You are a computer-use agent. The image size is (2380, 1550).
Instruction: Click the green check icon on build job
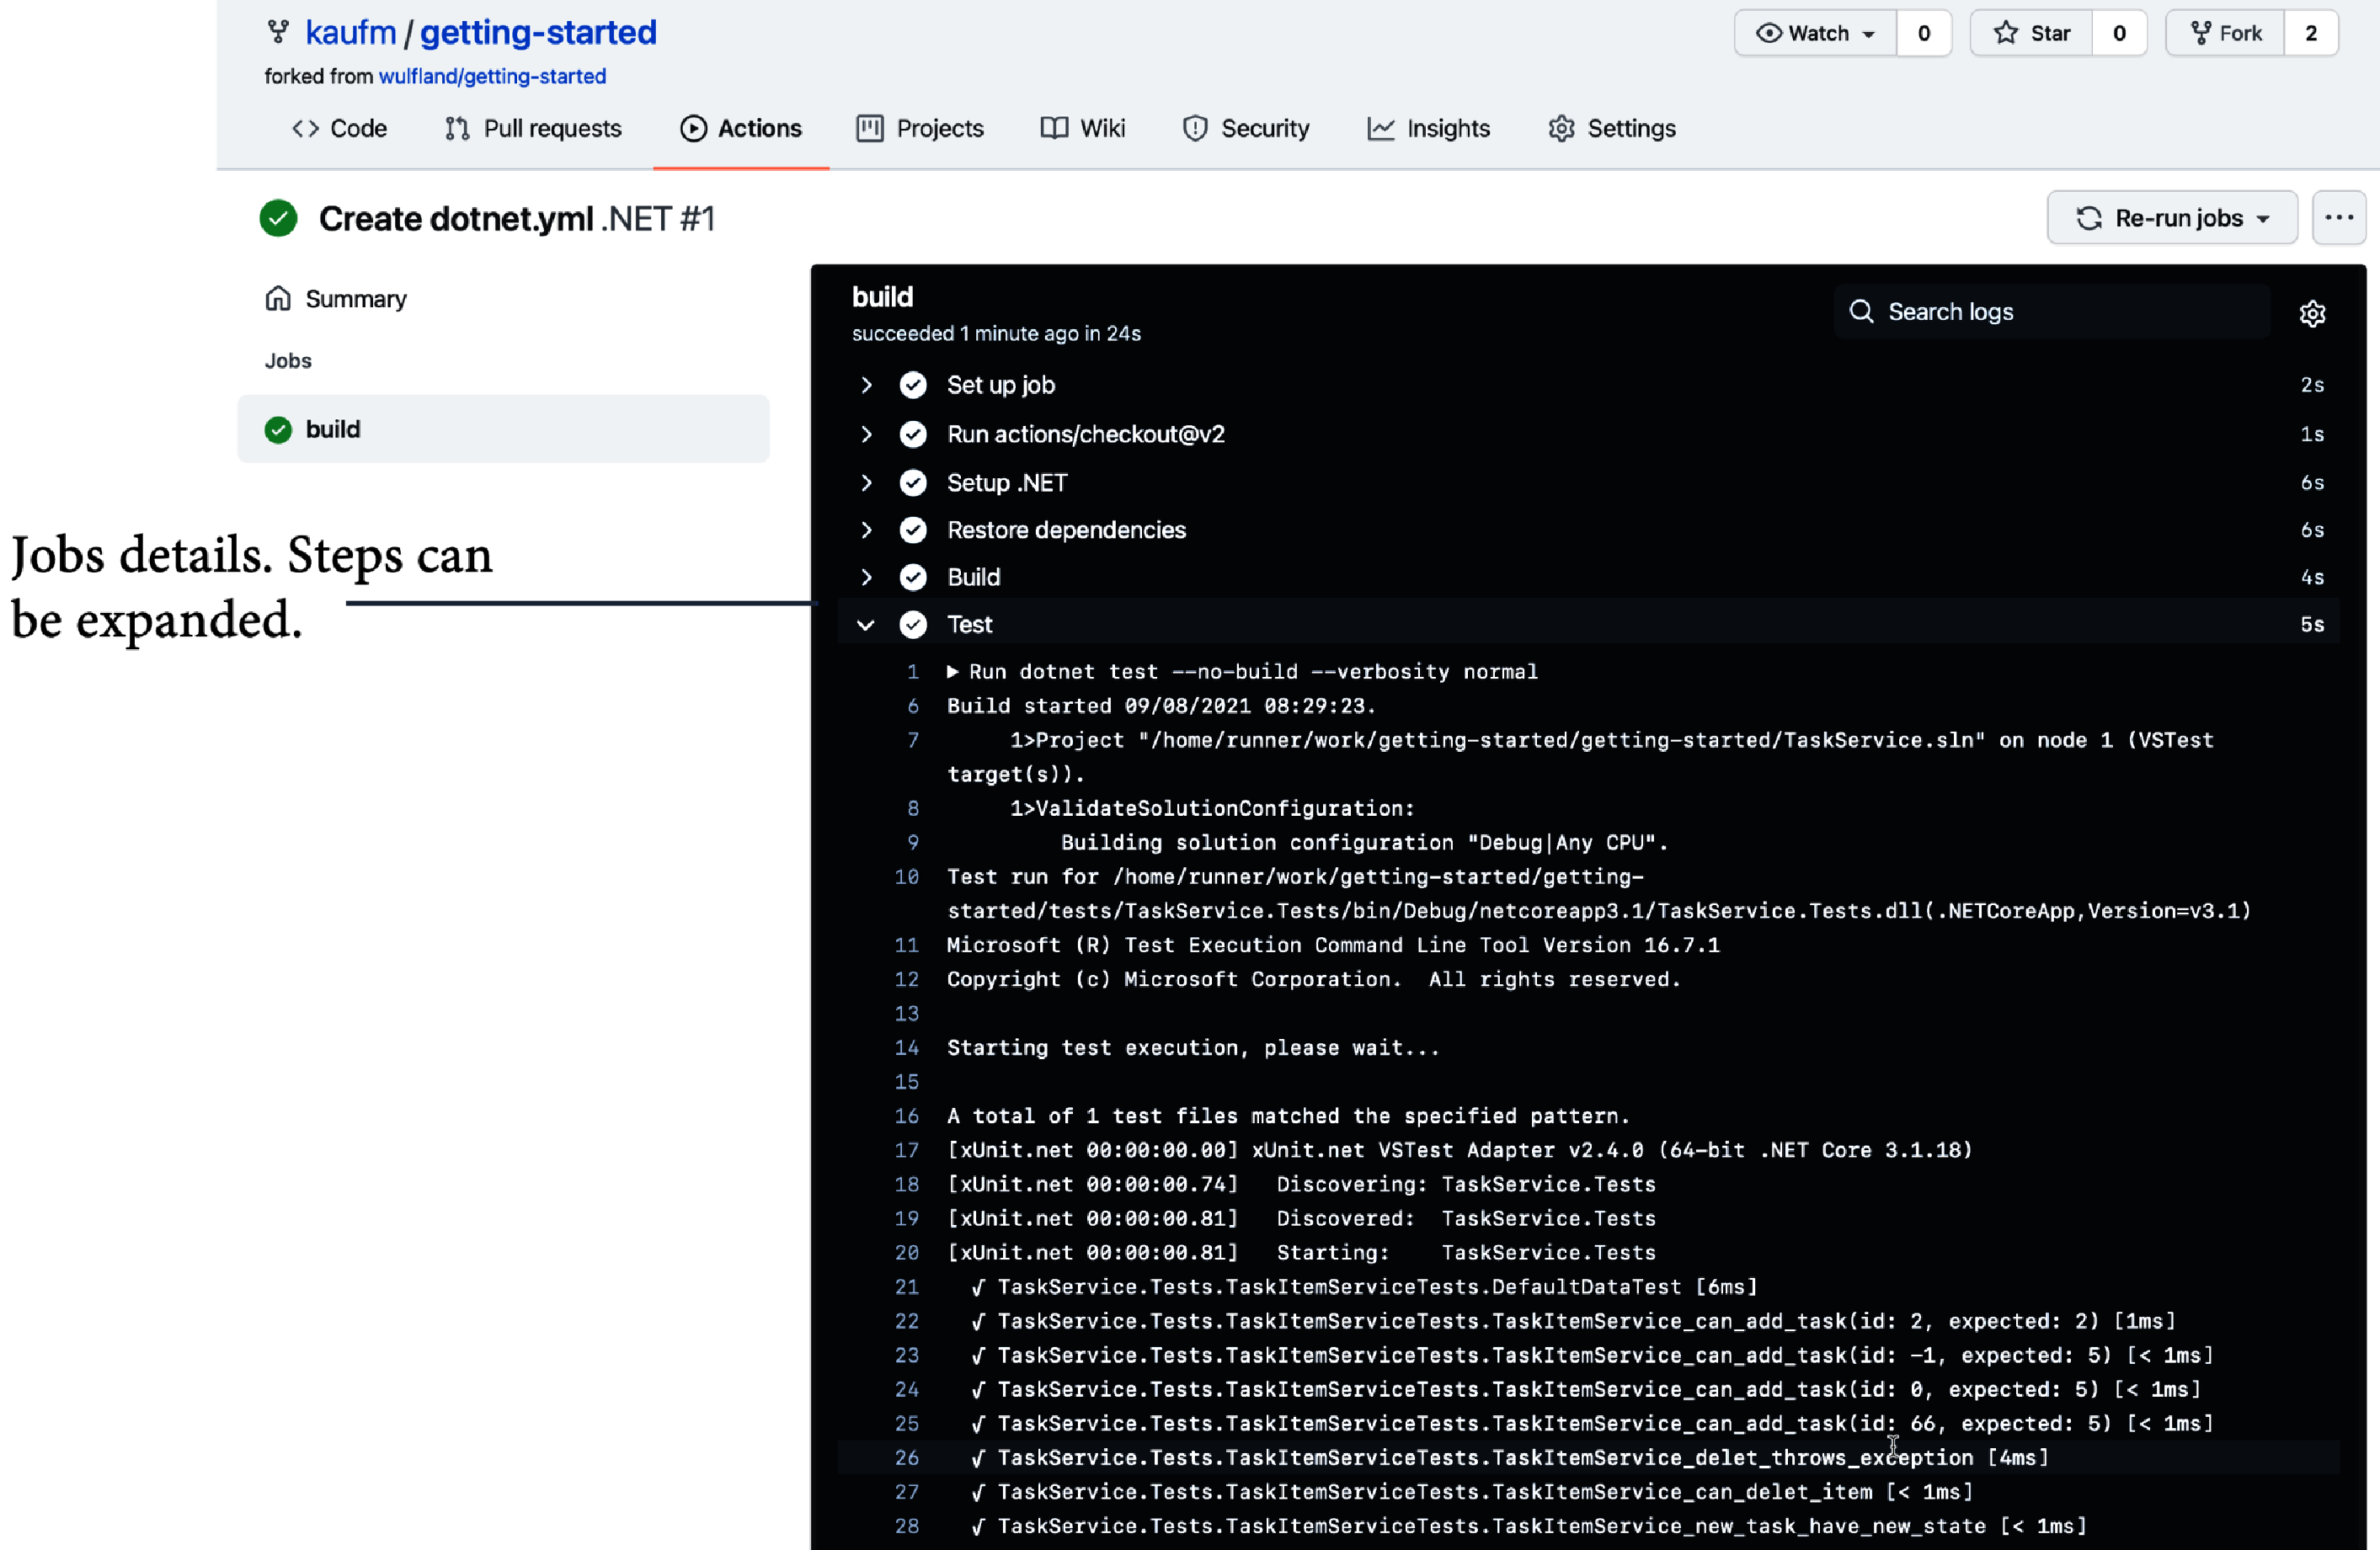tap(278, 429)
